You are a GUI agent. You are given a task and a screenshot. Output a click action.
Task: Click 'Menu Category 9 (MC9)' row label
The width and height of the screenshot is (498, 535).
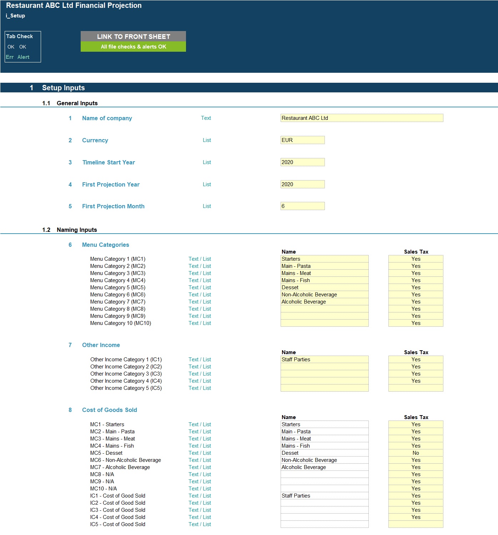click(118, 316)
